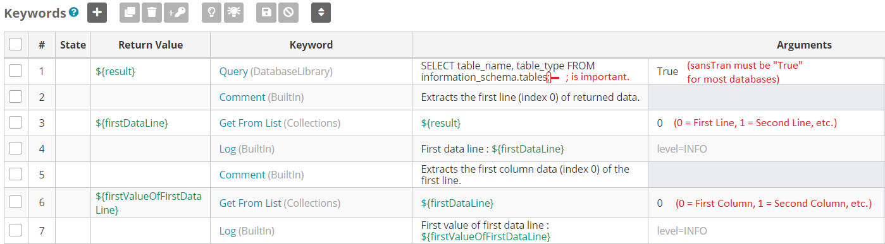
Task: Select the ${result} return value cell
Action: click(x=115, y=71)
